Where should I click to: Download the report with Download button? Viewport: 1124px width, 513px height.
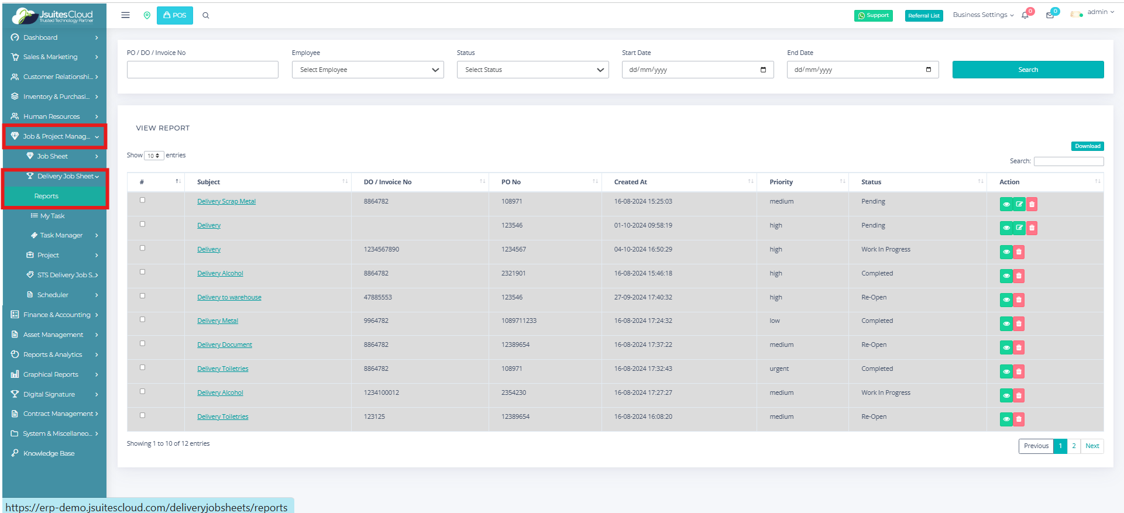click(x=1087, y=146)
